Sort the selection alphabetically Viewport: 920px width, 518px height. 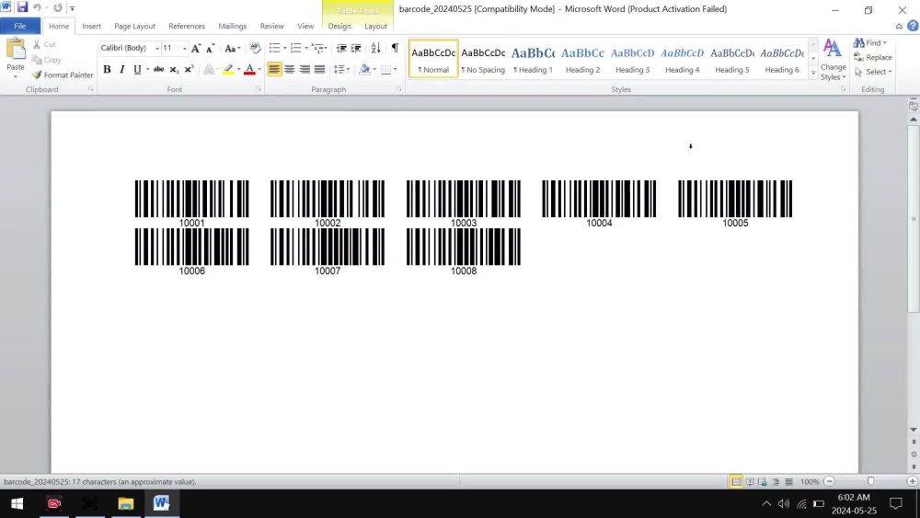[375, 48]
